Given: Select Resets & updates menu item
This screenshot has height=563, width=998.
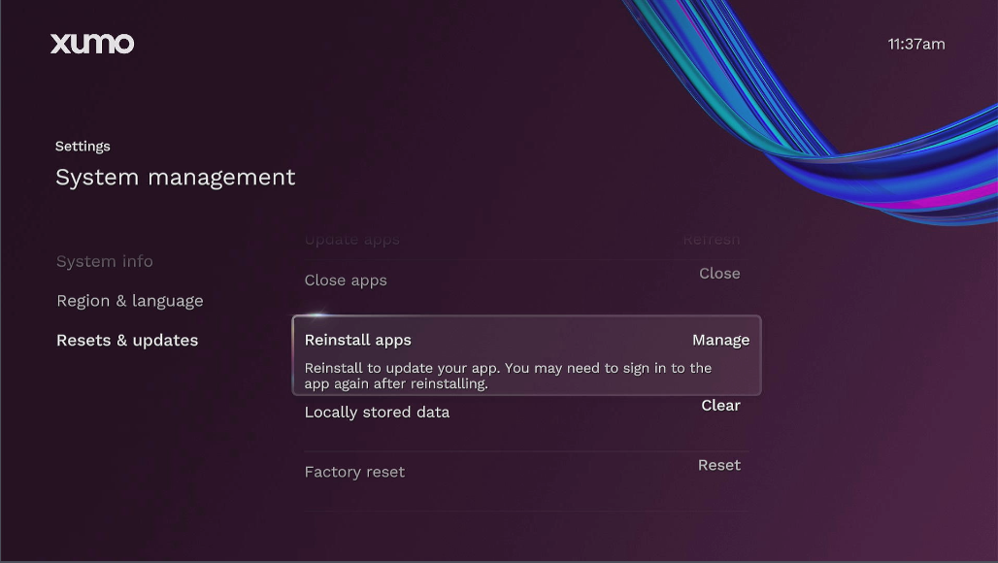Looking at the screenshot, I should [127, 341].
